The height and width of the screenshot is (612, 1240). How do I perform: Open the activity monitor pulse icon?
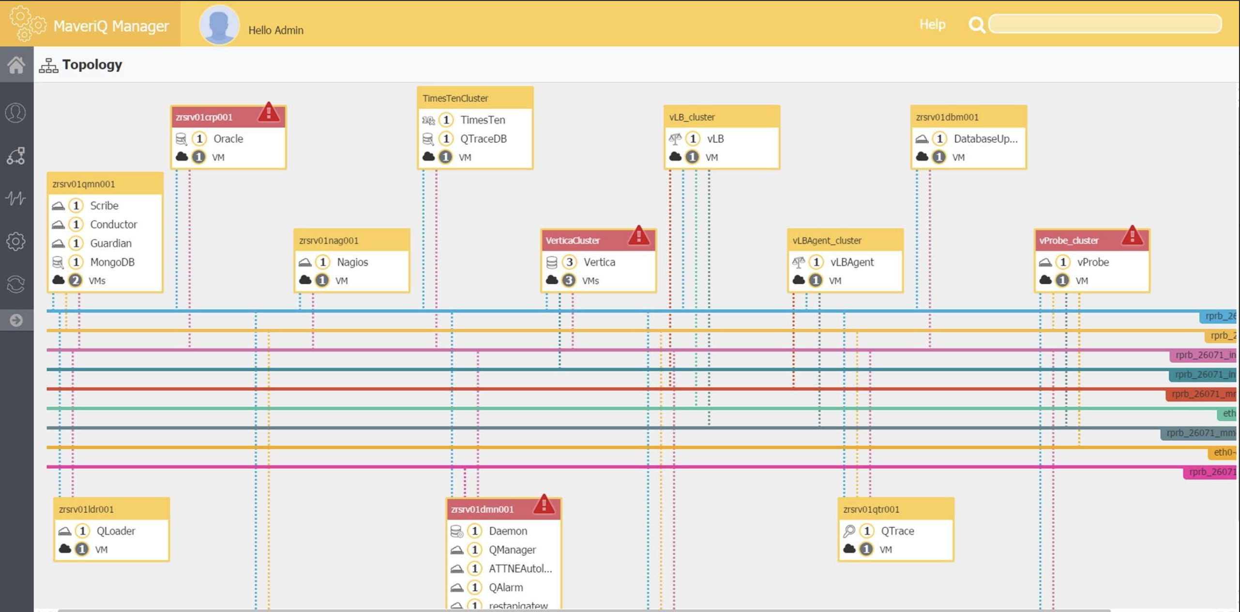coord(16,198)
